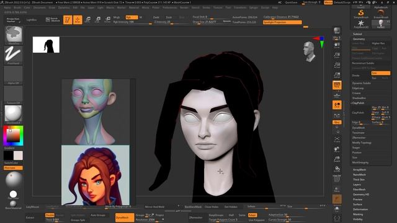This screenshot has height=223, width=397.
Task: Click the camera head orientation gizmo
Action: pyautogui.click(x=310, y=51)
